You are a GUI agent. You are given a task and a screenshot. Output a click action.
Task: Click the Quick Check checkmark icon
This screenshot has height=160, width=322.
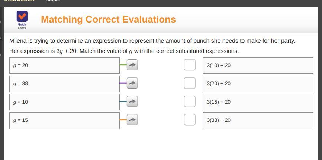(x=22, y=17)
